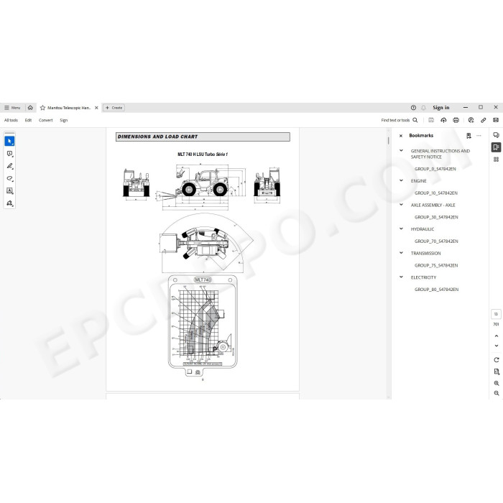Click the print icon
Viewport: 503px width, 503px height.
pos(456,120)
